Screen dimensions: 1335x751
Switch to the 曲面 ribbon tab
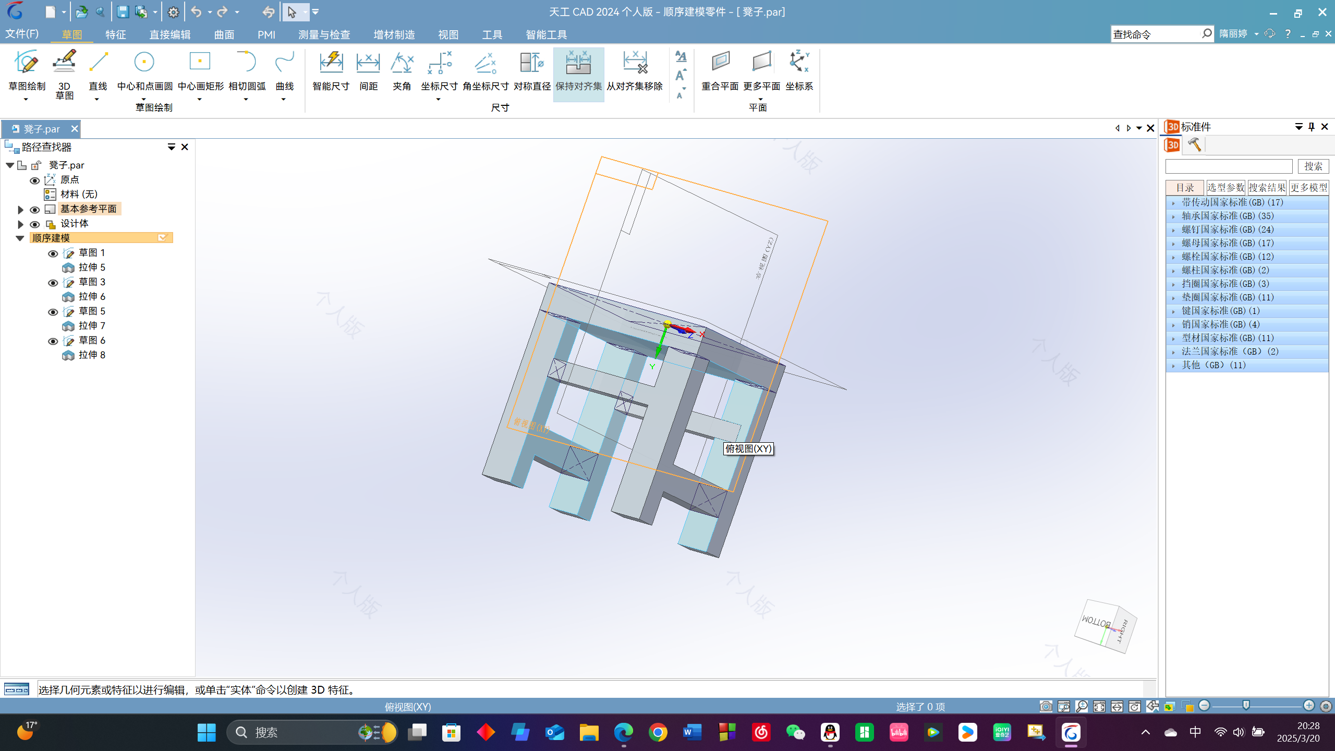point(224,34)
